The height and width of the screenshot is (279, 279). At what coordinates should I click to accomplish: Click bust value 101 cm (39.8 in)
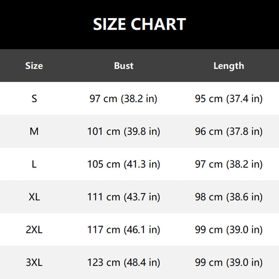(x=123, y=131)
